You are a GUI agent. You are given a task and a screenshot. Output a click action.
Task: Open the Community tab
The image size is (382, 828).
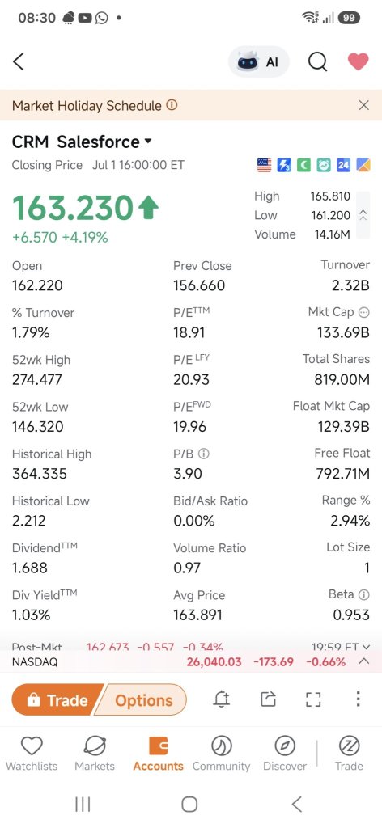(x=222, y=754)
